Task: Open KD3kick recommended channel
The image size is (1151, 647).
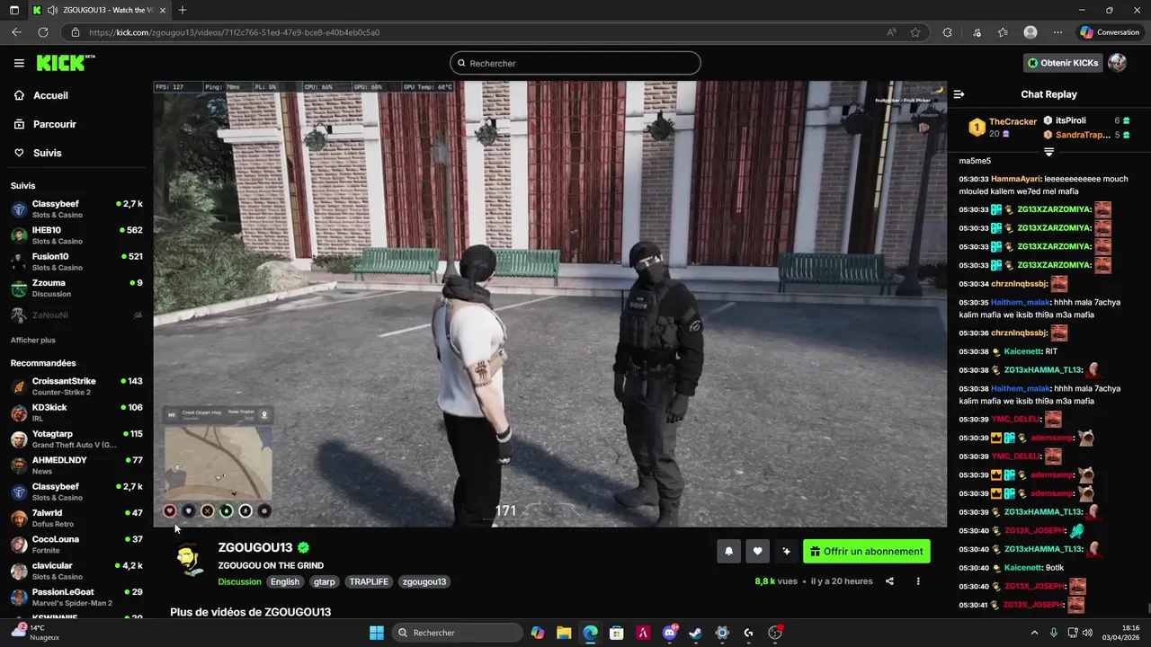Action: point(76,412)
